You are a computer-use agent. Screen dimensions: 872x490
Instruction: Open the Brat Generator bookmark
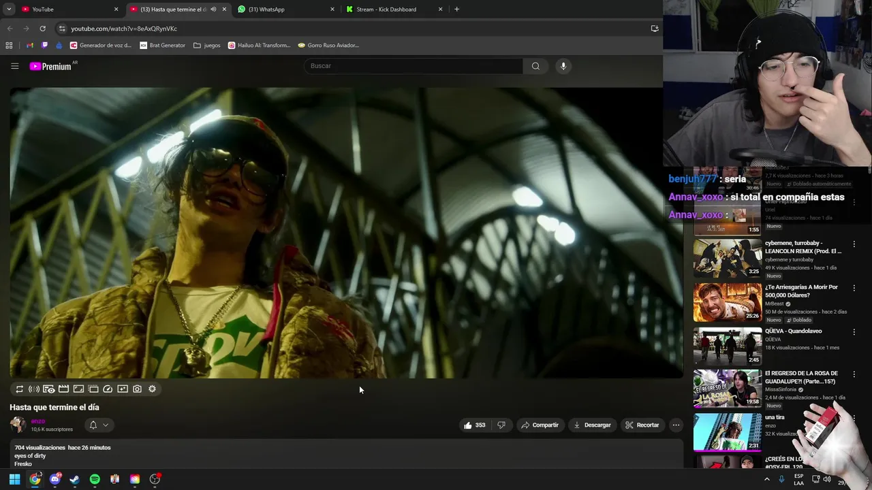point(162,46)
